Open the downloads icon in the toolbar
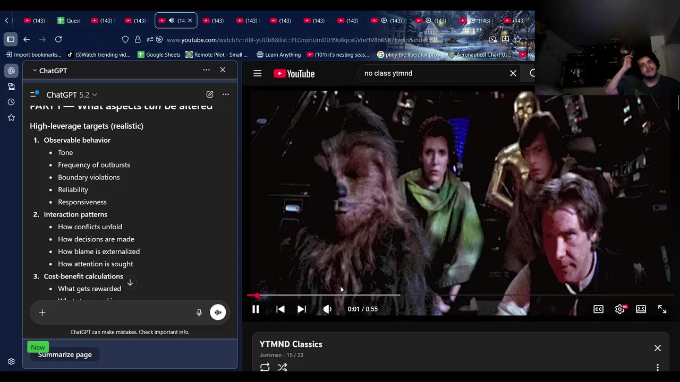Viewport: 680px width, 382px height. pyautogui.click(x=505, y=39)
